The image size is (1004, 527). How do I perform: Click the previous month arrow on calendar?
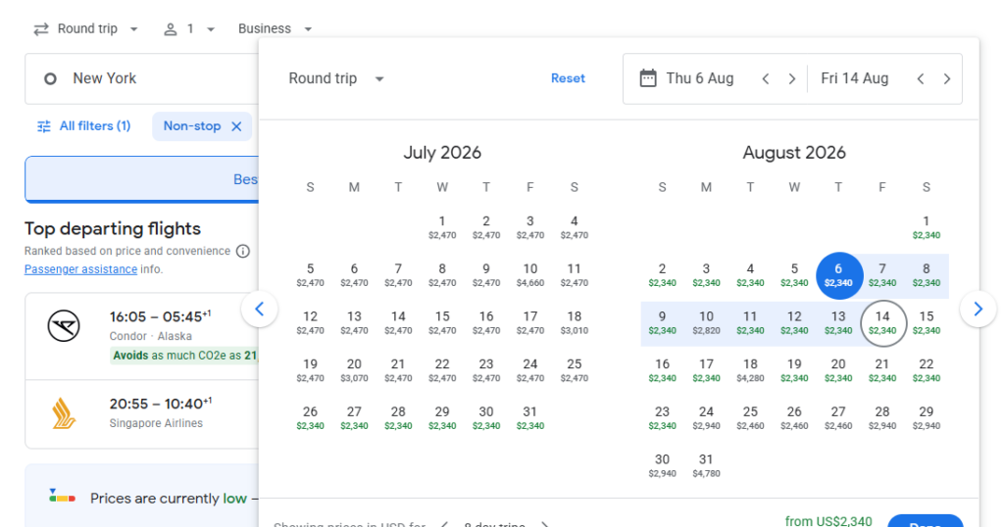(x=259, y=310)
